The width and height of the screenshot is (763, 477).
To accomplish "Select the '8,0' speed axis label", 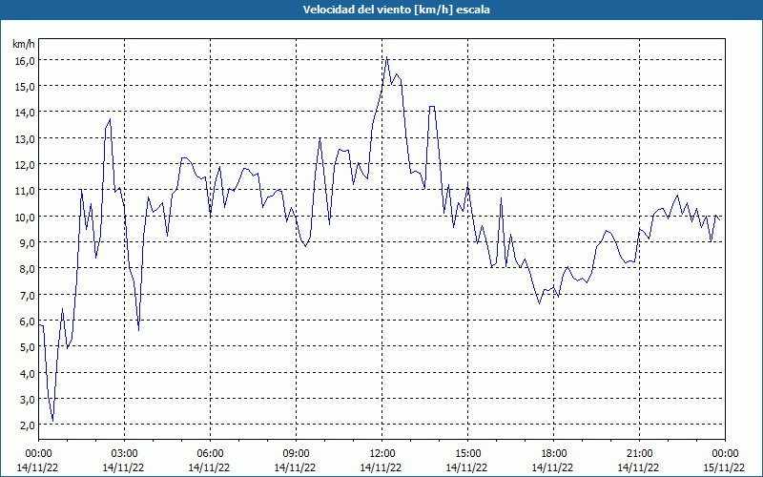I will point(27,269).
